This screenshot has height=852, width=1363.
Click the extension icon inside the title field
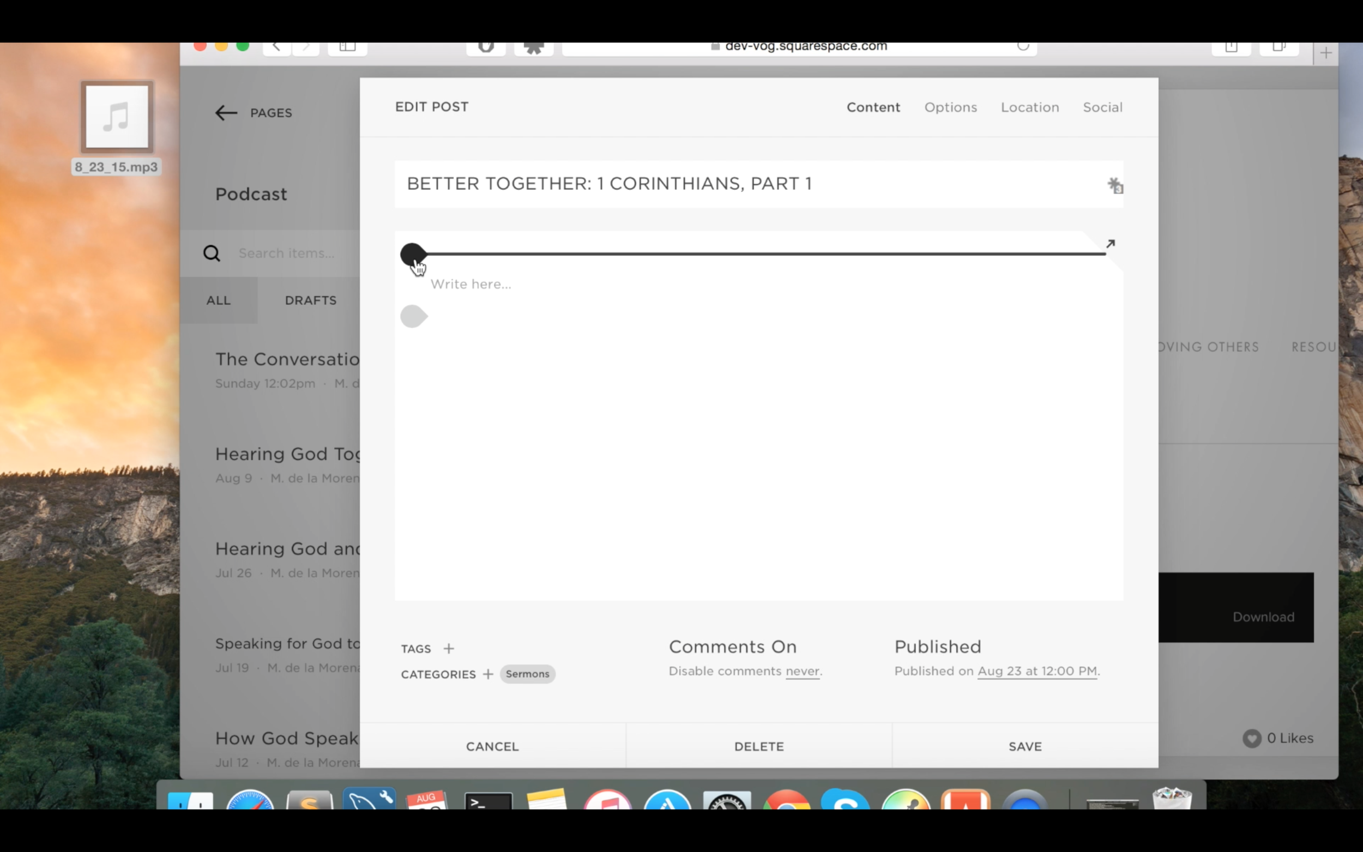[x=1115, y=185]
